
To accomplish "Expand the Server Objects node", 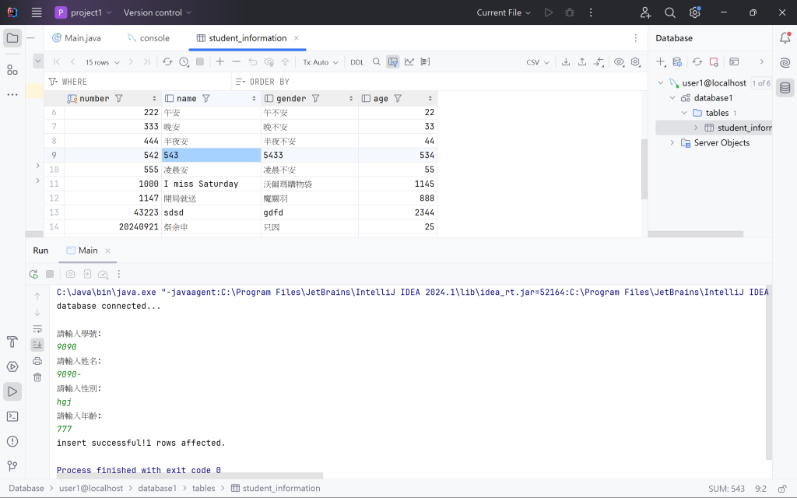I will 672,143.
